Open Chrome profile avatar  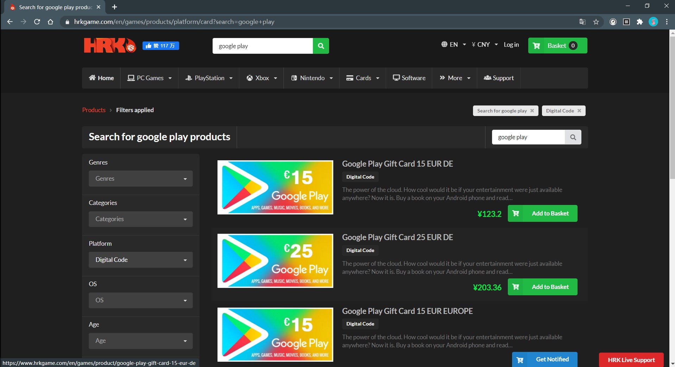pos(653,22)
